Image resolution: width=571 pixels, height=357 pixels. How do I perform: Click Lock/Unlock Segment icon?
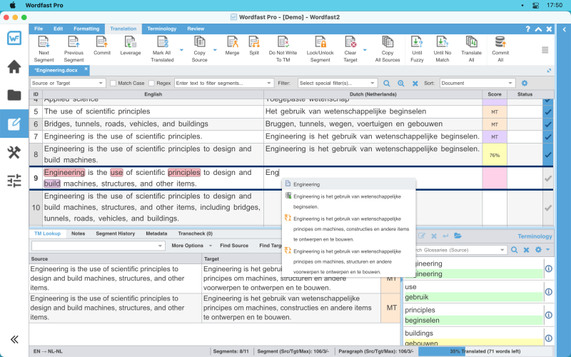point(320,42)
